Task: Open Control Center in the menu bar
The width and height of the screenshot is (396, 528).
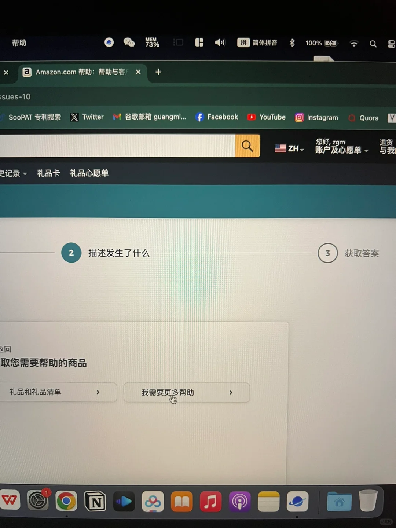Action: click(391, 44)
